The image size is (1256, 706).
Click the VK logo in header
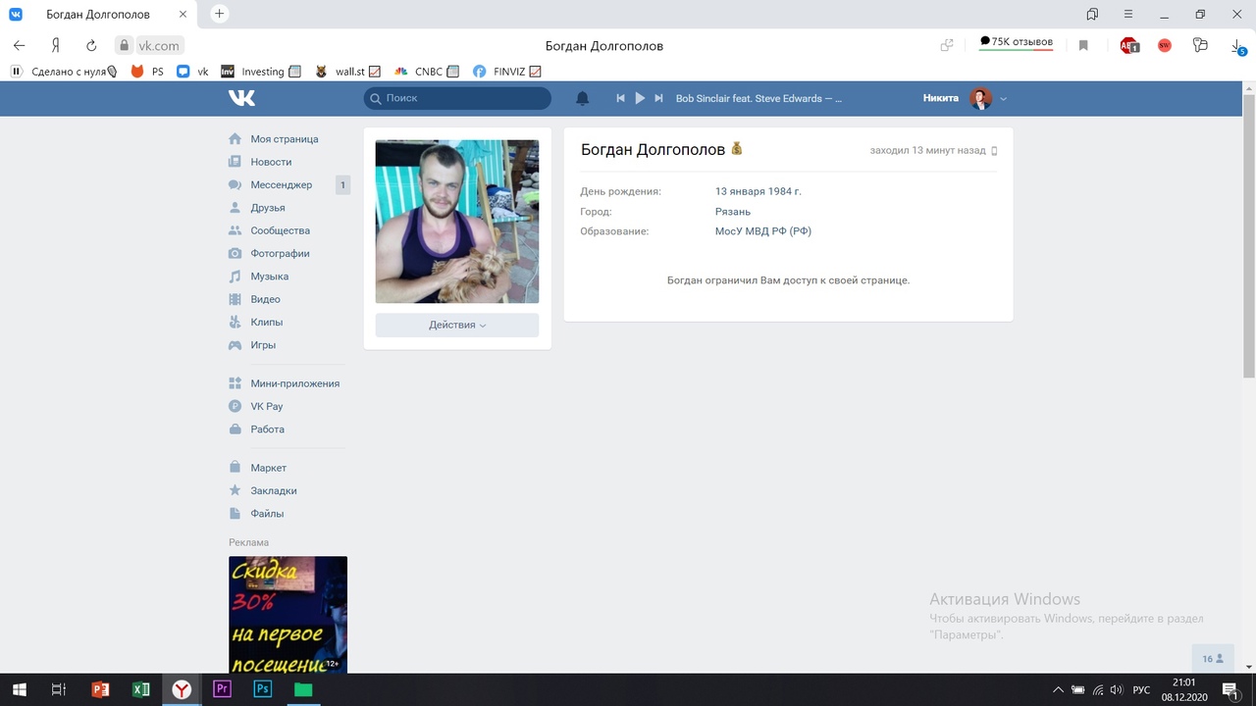(x=241, y=98)
